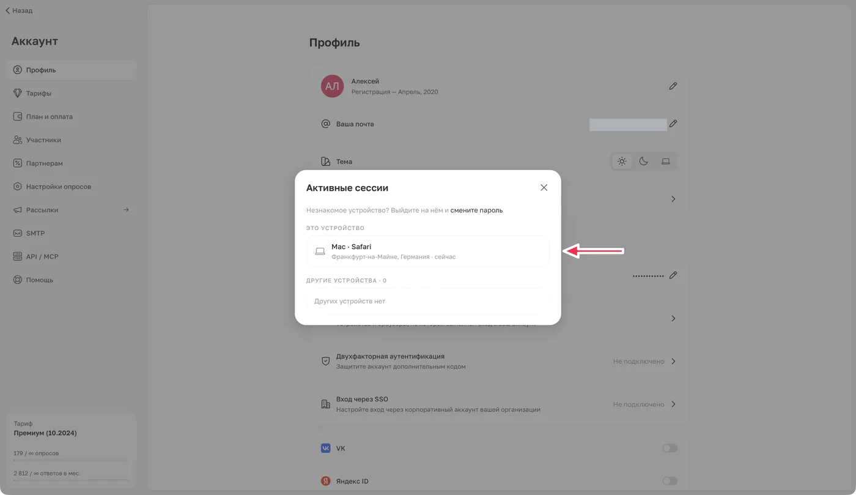Expand Вход через SSO via its chevron
This screenshot has height=495, width=856.
coord(673,404)
